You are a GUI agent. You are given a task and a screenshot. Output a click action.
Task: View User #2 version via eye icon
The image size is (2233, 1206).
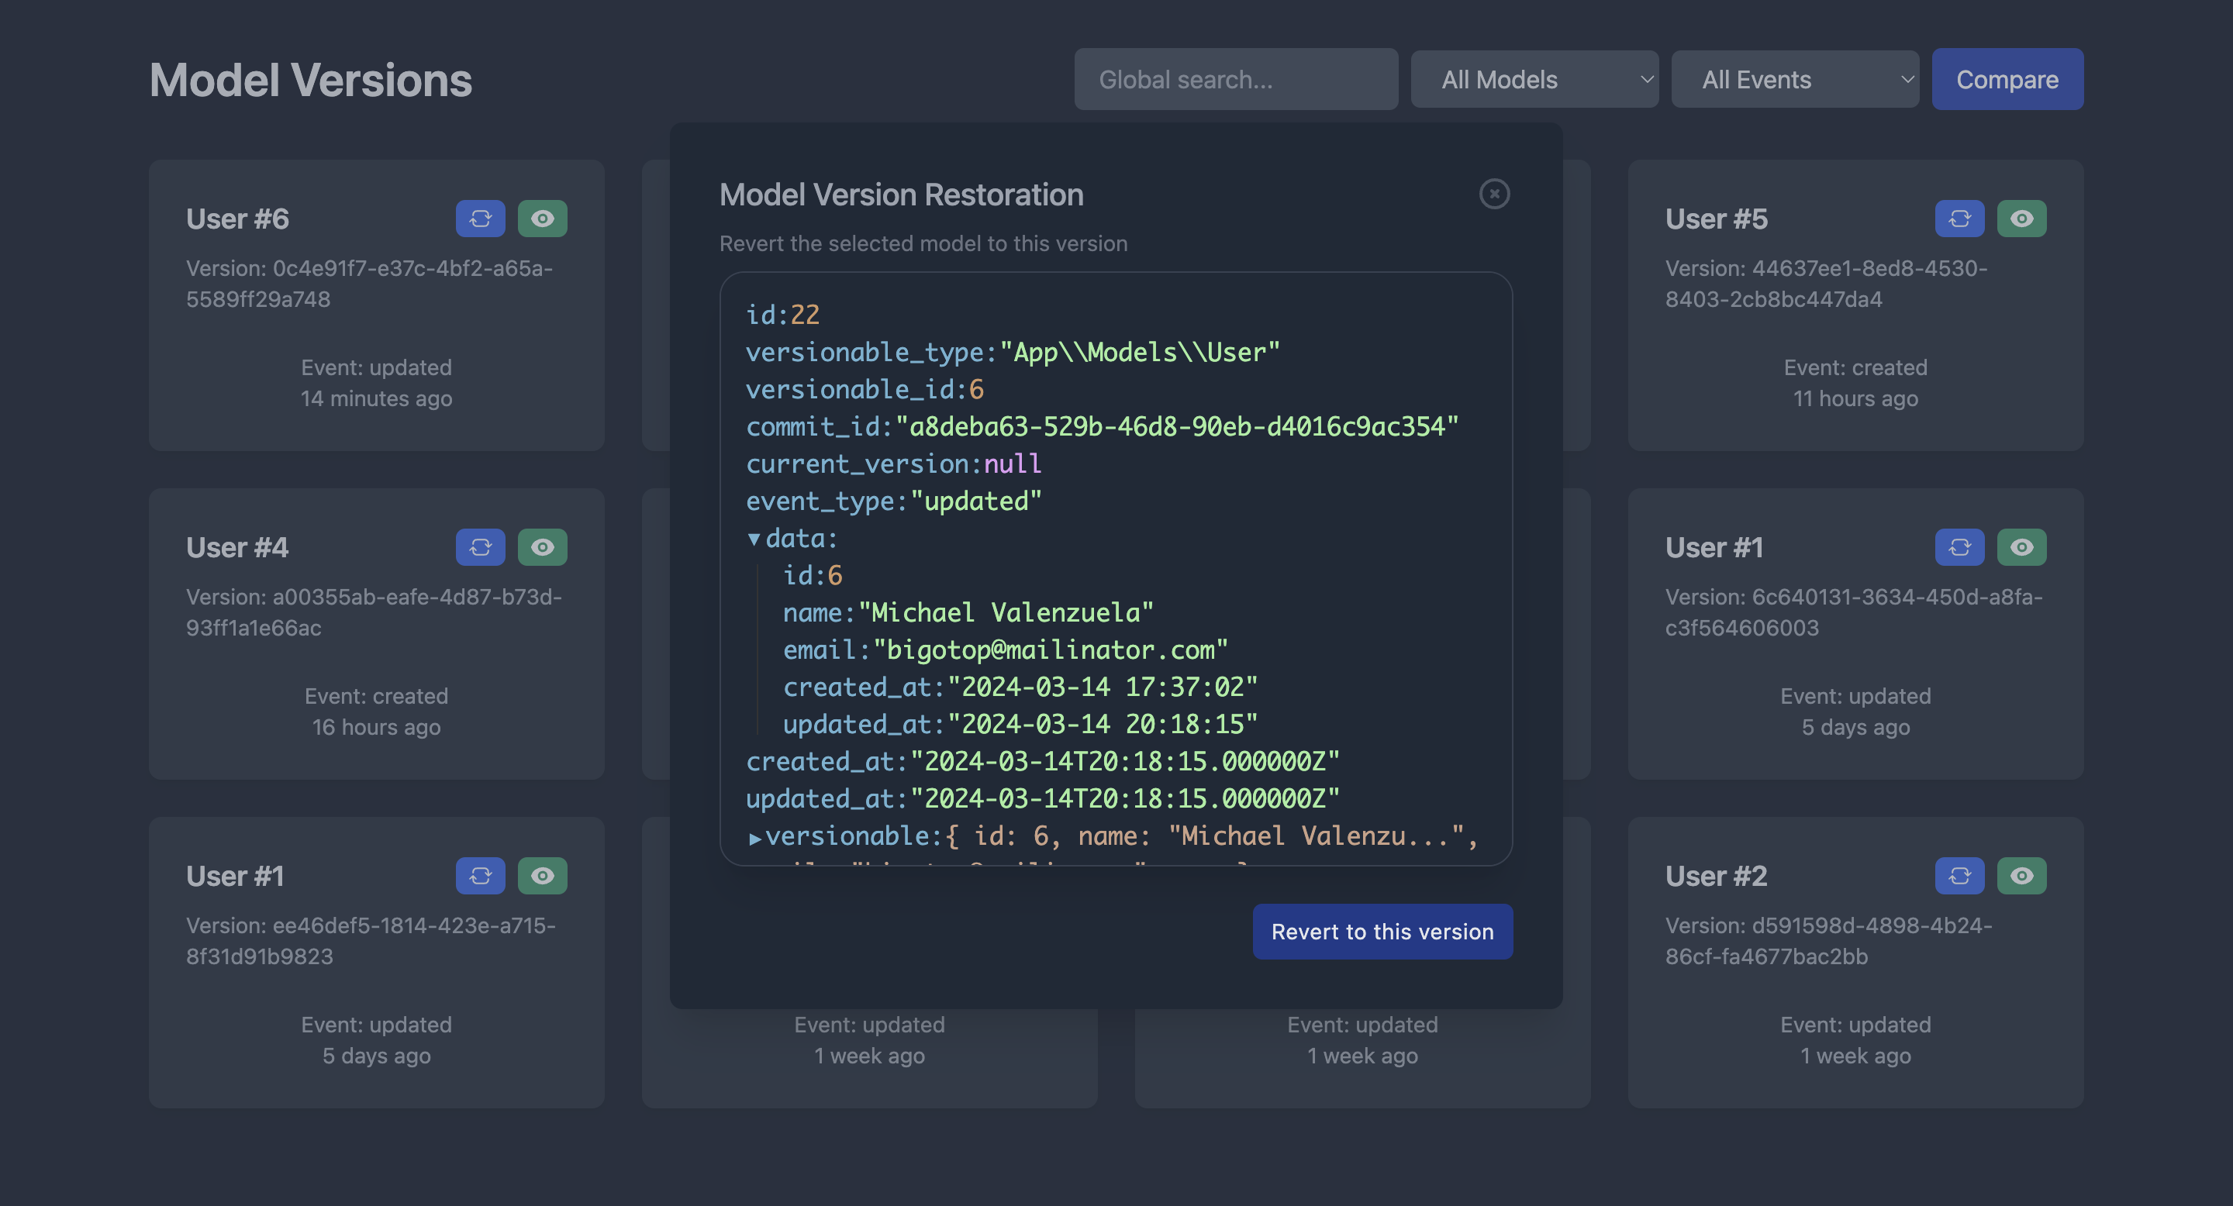pyautogui.click(x=2021, y=875)
